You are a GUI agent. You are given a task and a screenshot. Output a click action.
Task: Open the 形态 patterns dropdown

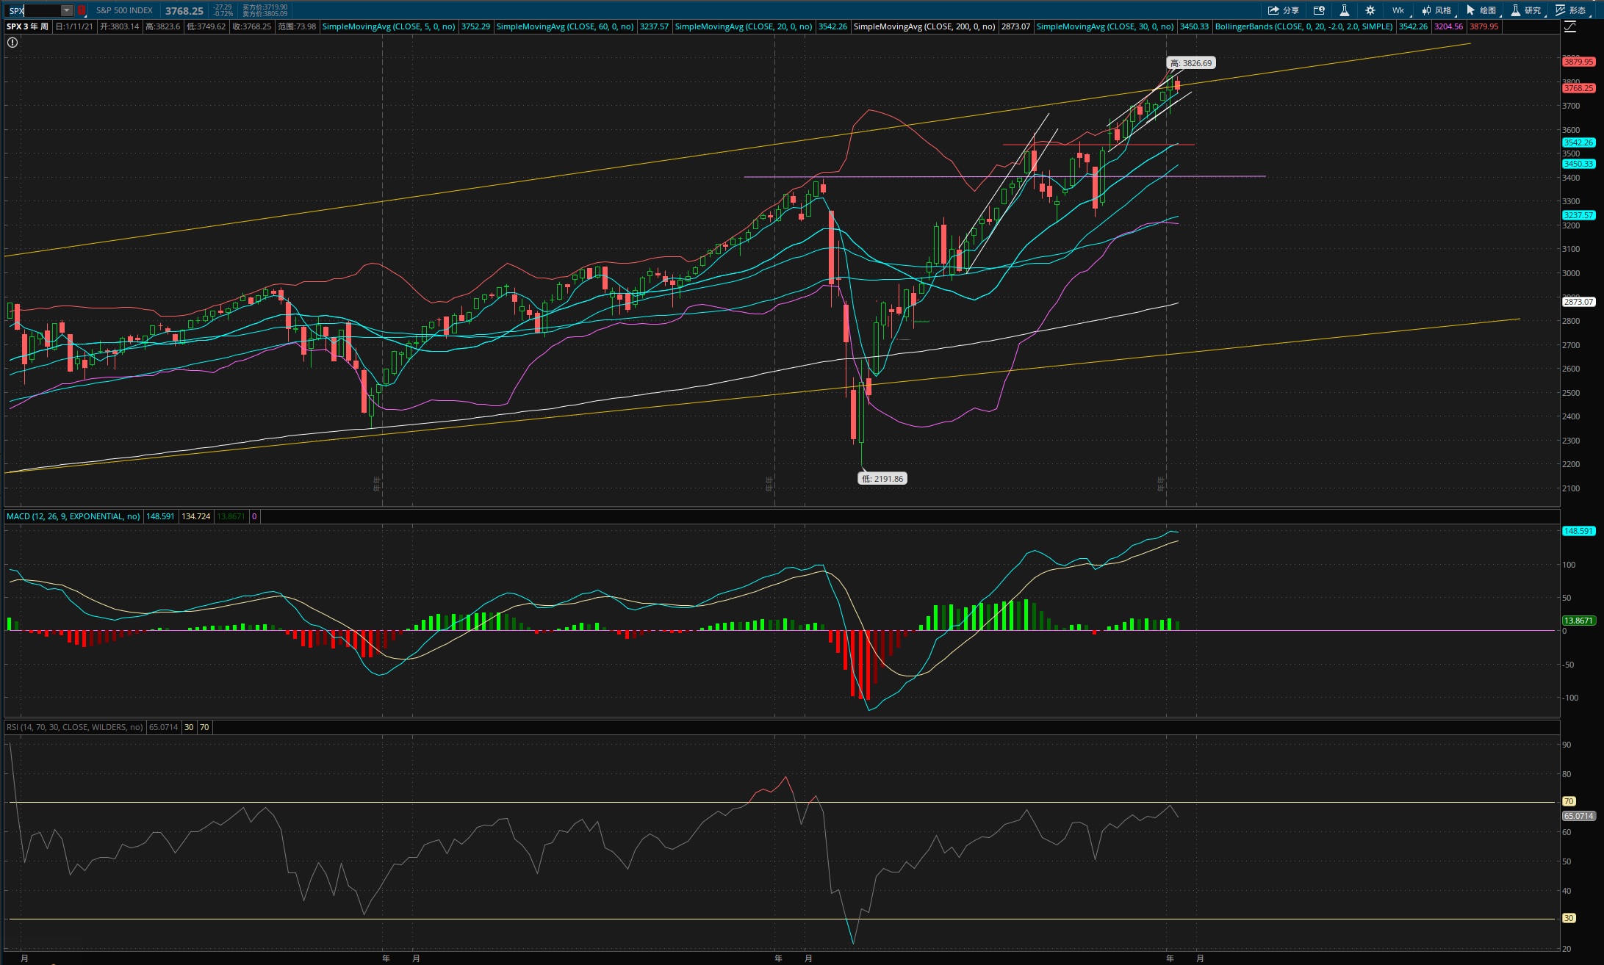(1572, 10)
